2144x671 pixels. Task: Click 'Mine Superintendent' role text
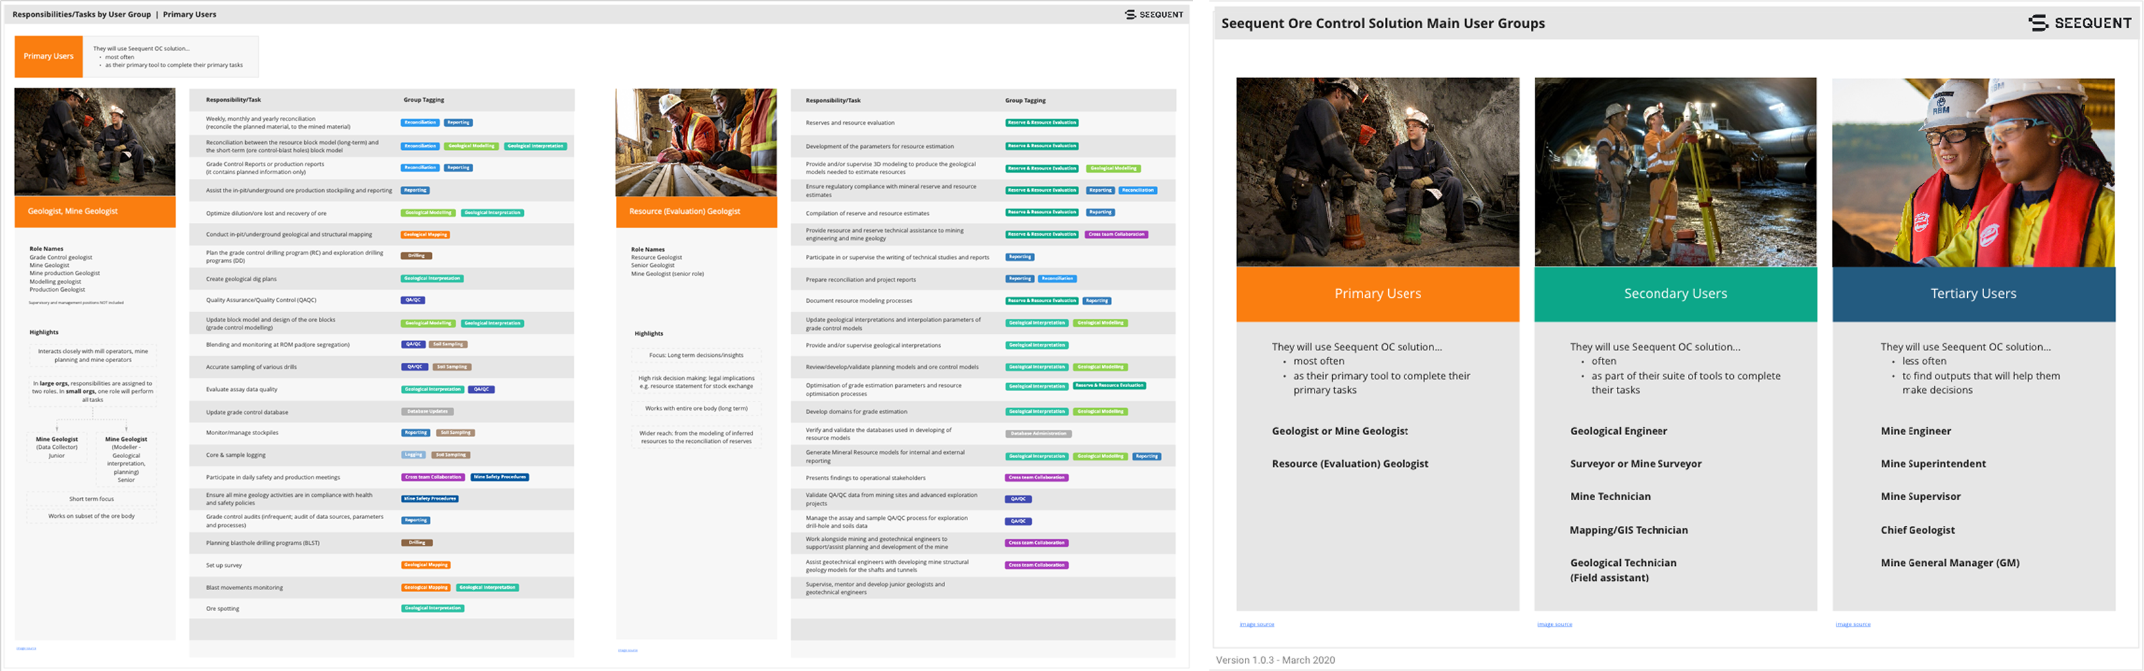(1934, 465)
